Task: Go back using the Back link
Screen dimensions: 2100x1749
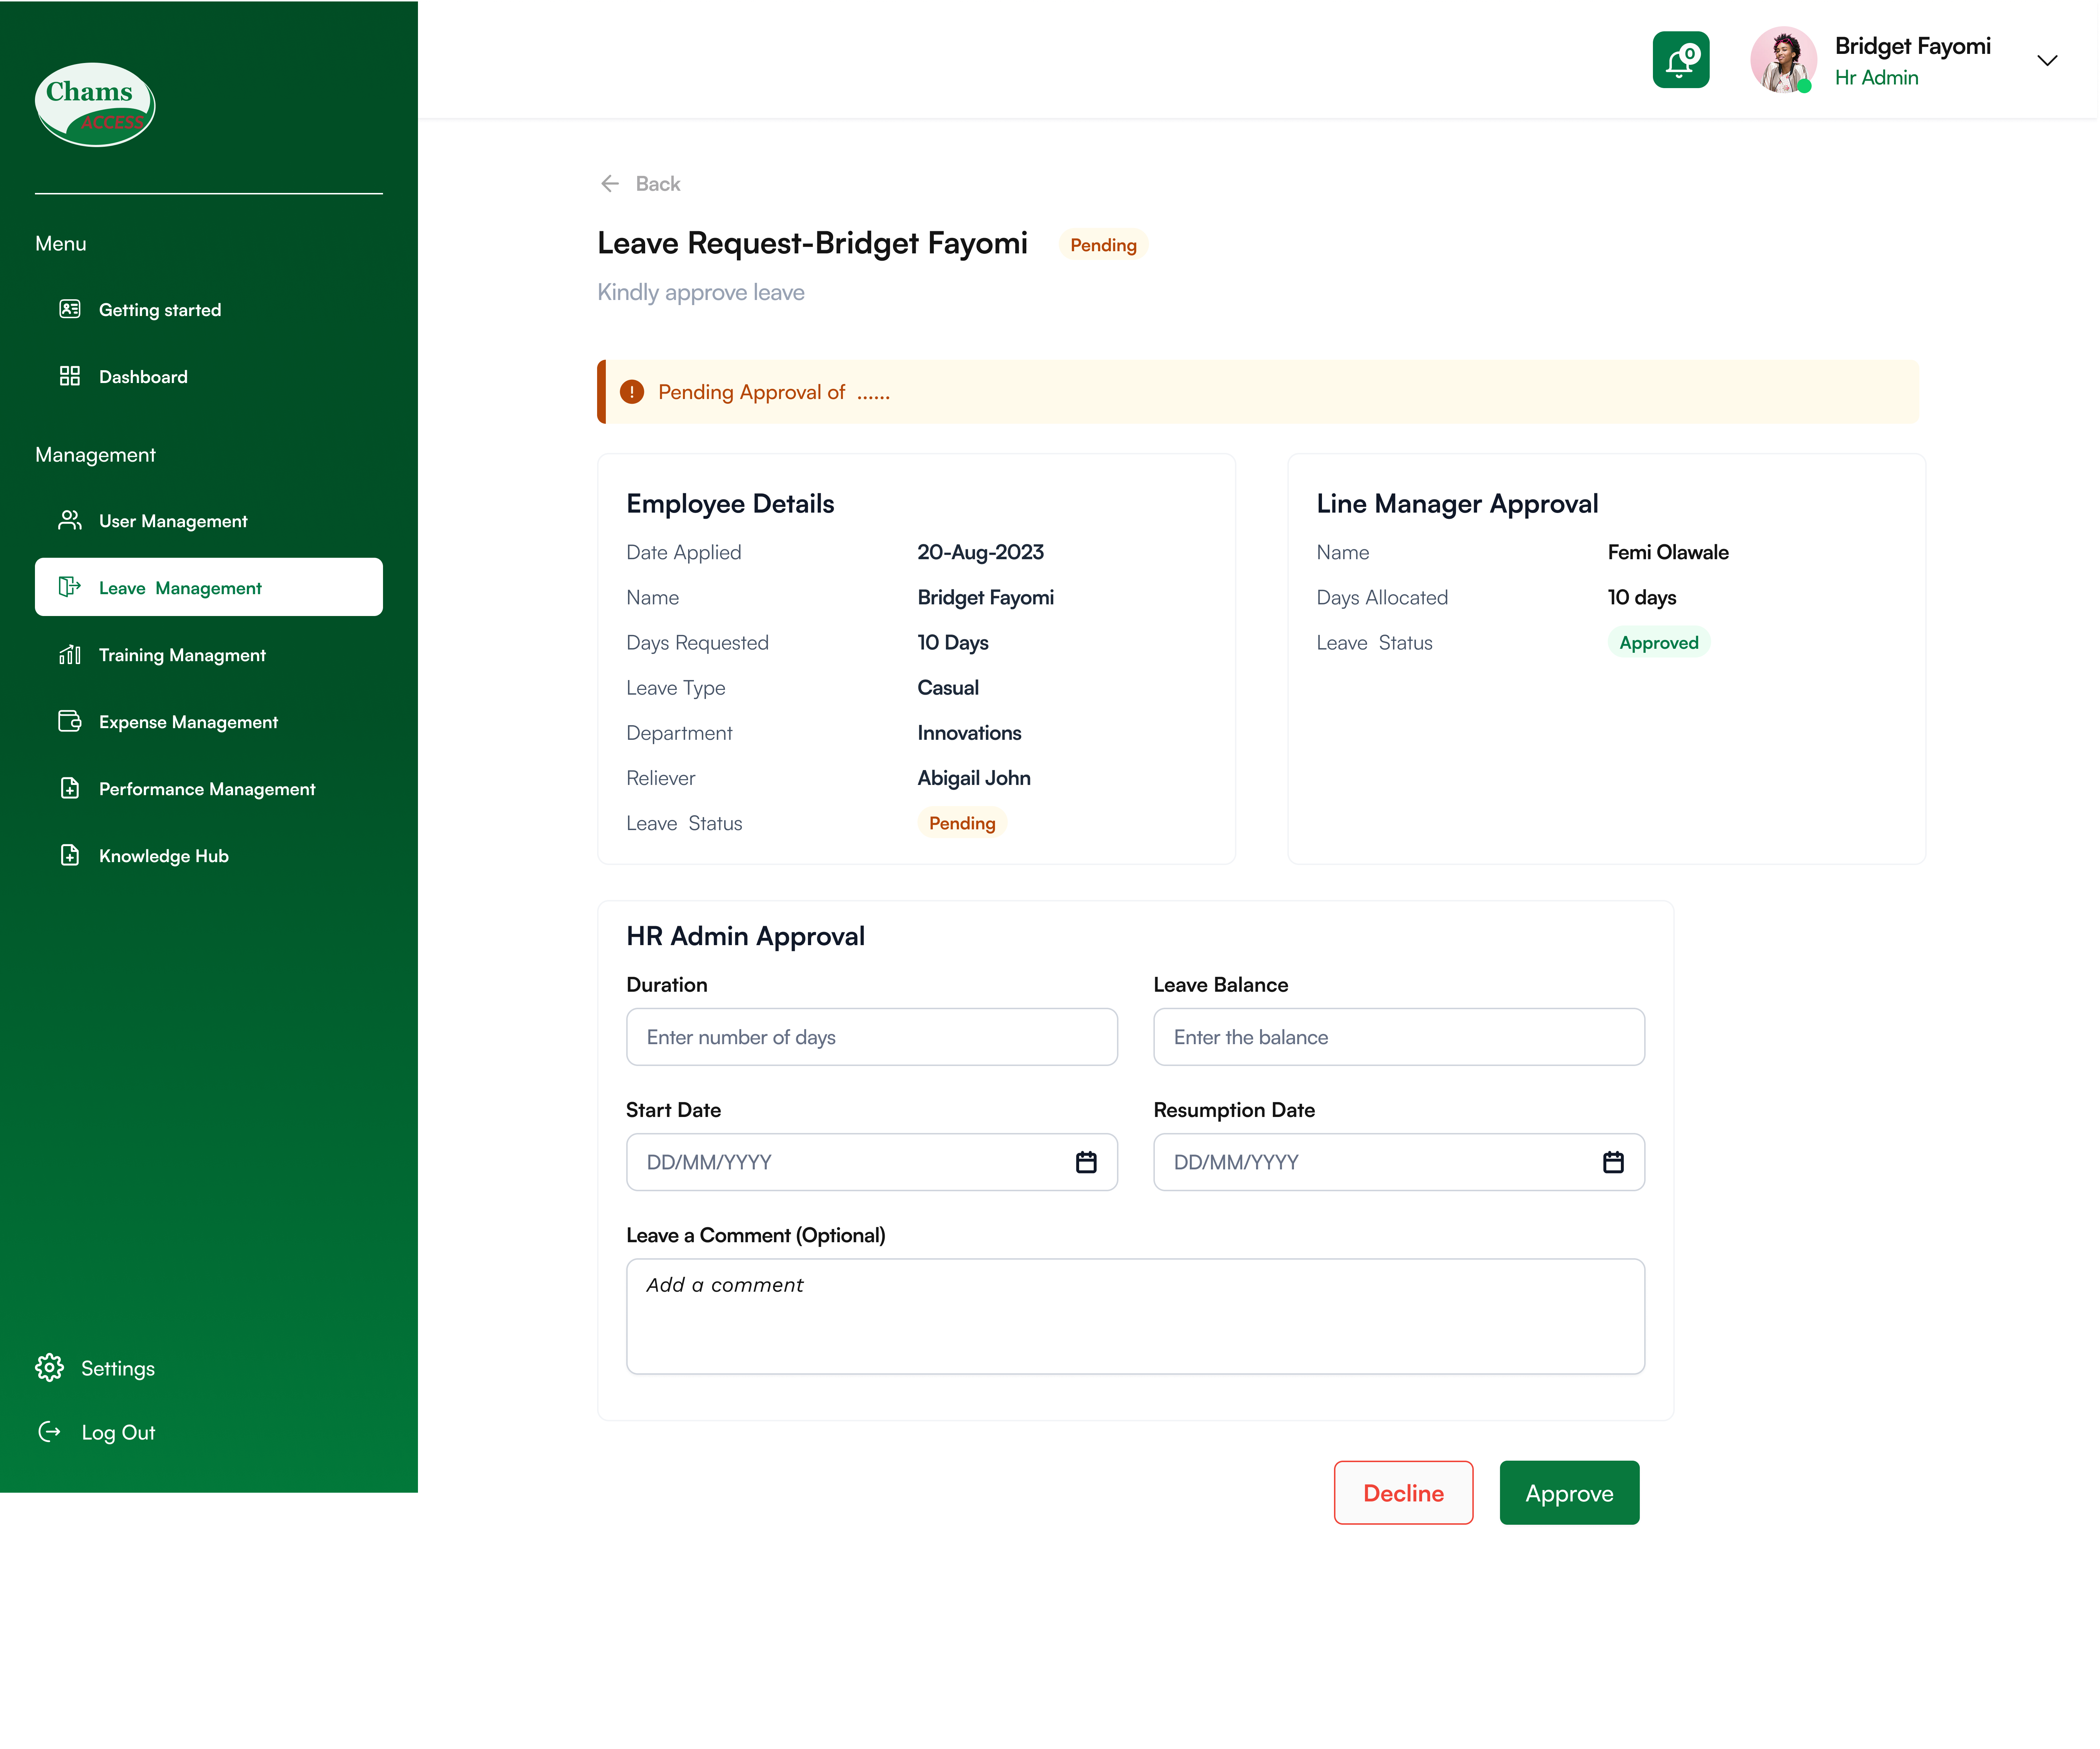Action: coord(657,183)
